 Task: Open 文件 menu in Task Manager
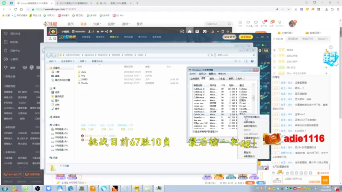tap(193, 74)
